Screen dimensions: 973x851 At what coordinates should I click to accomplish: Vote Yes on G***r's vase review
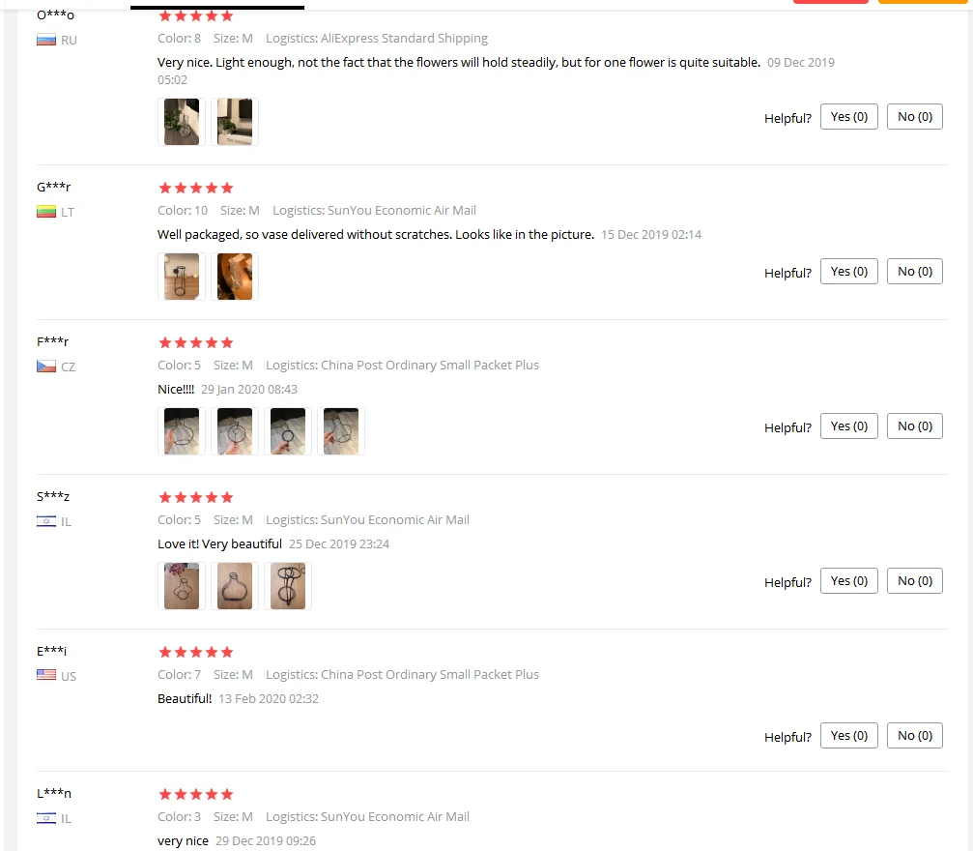(849, 272)
